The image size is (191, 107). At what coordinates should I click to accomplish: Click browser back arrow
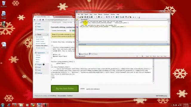pyautogui.click(x=35, y=20)
